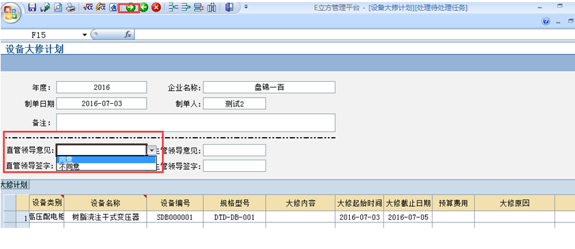
Task: Toggle the 直管领导意见 dropdown arrow
Action: [152, 150]
